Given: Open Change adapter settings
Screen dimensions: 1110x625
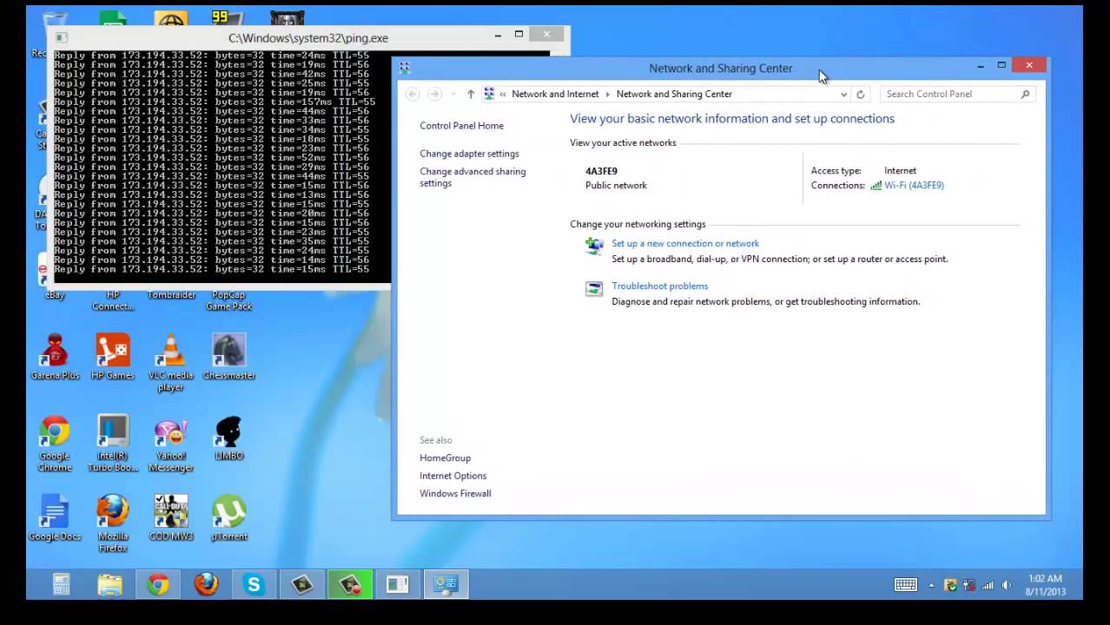Looking at the screenshot, I should pyautogui.click(x=469, y=154).
